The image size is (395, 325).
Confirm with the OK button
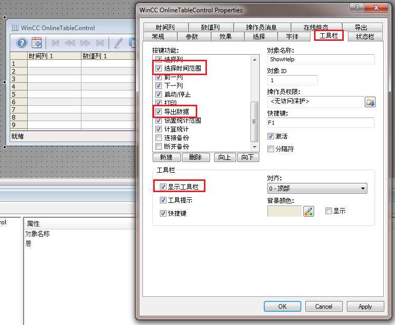[x=282, y=307]
